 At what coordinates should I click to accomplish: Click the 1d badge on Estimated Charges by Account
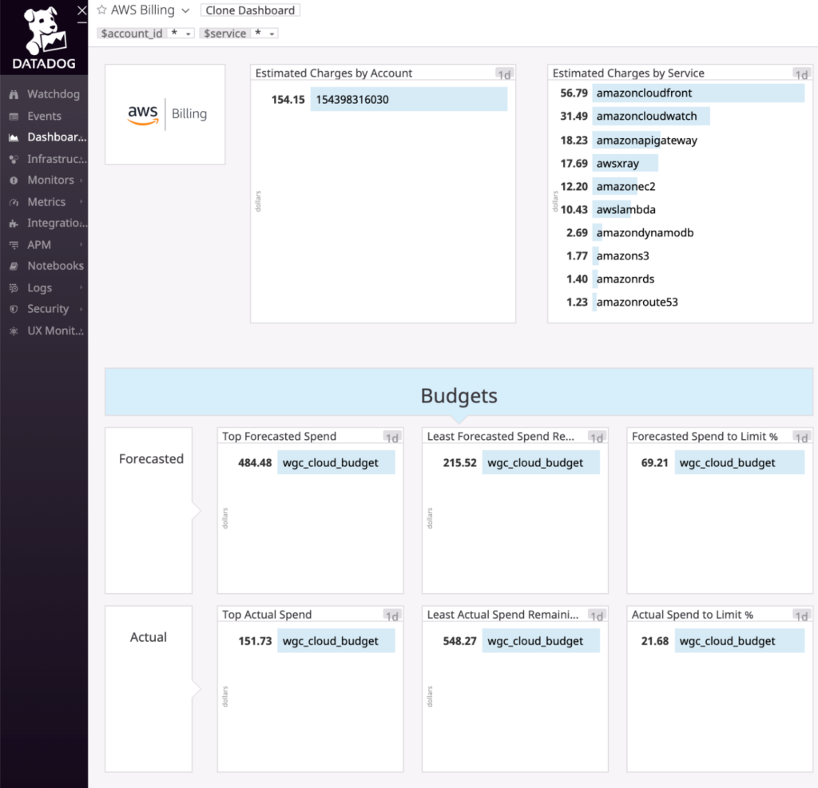click(x=504, y=74)
